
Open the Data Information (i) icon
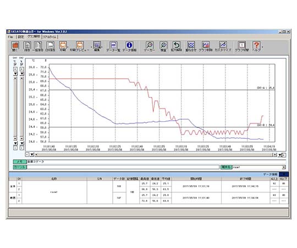pyautogui.click(x=129, y=45)
